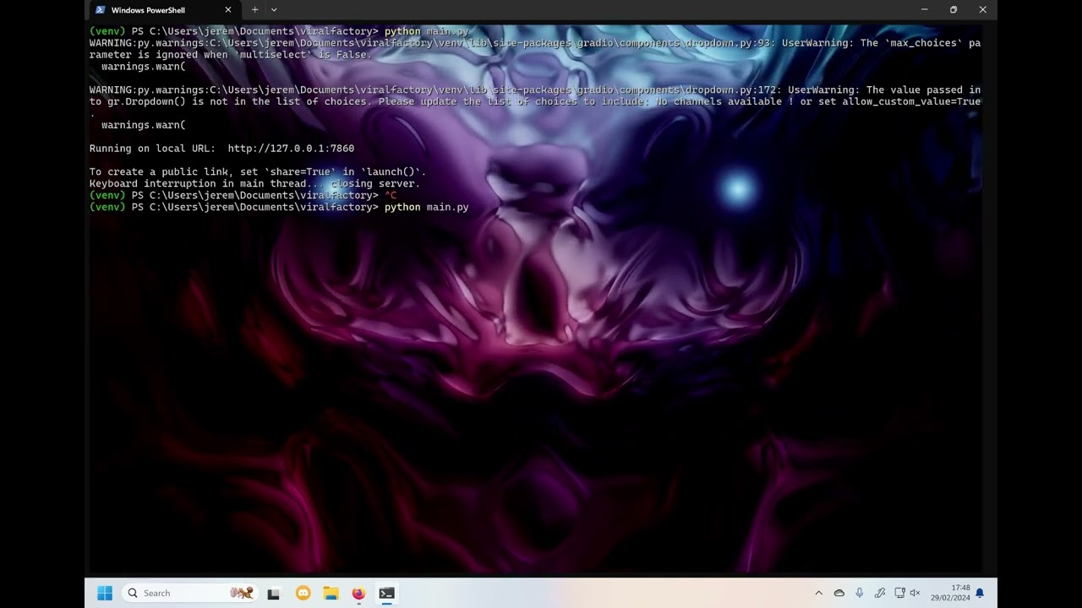Click the first 'warnings.warn(' line
This screenshot has height=608, width=1082.
click(x=143, y=66)
